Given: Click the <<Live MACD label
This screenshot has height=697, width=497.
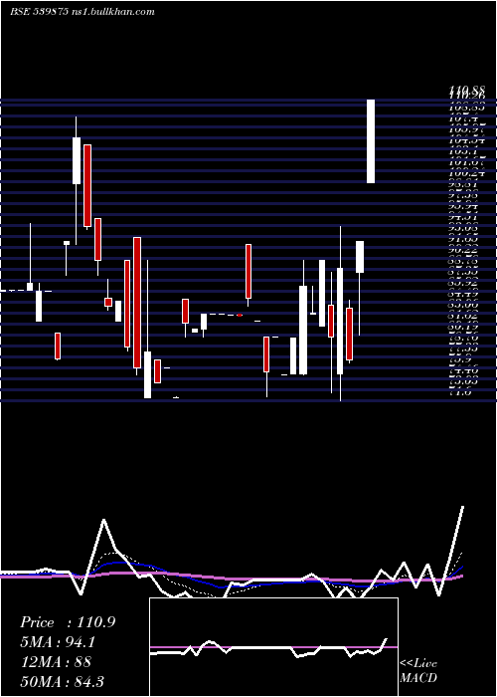Looking at the screenshot, I should point(418,671).
